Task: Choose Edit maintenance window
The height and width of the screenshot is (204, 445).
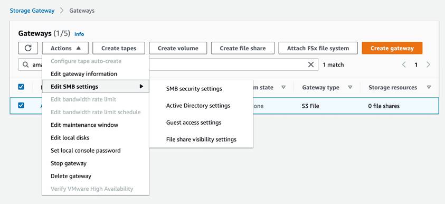Action: point(84,125)
